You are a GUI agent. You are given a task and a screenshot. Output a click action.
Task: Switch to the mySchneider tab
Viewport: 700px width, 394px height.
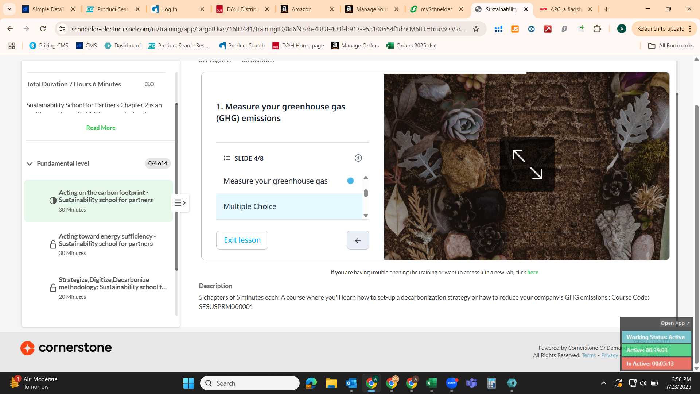(436, 9)
